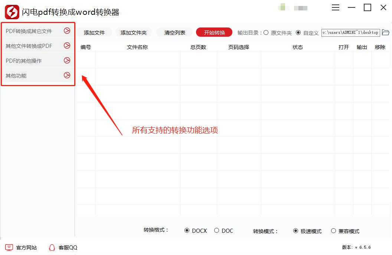Enable 兼容模式 conversion mode
Viewport: 392px width, 255px height.
(x=333, y=231)
